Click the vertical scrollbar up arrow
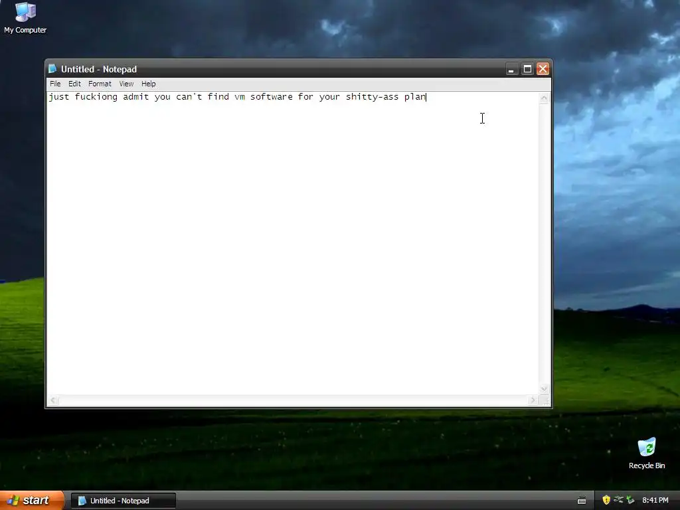 [544, 98]
